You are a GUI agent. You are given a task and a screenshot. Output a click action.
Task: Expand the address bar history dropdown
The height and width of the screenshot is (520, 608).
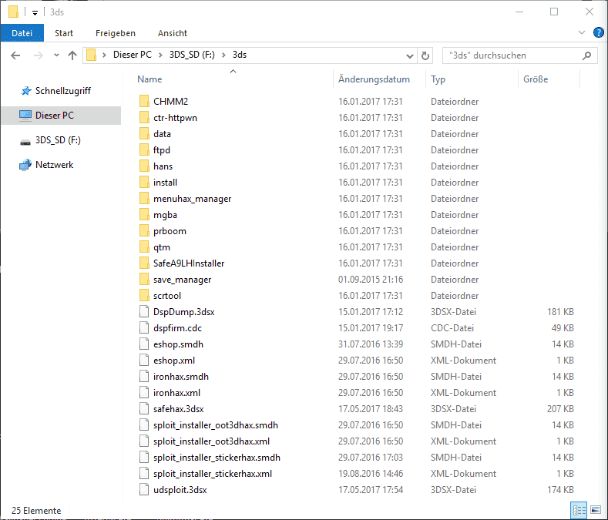tap(409, 56)
